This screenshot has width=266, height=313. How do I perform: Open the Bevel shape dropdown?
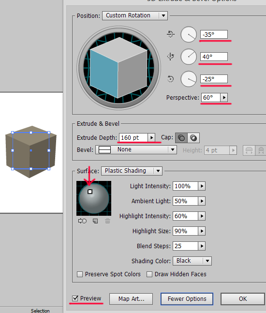[x=136, y=149]
